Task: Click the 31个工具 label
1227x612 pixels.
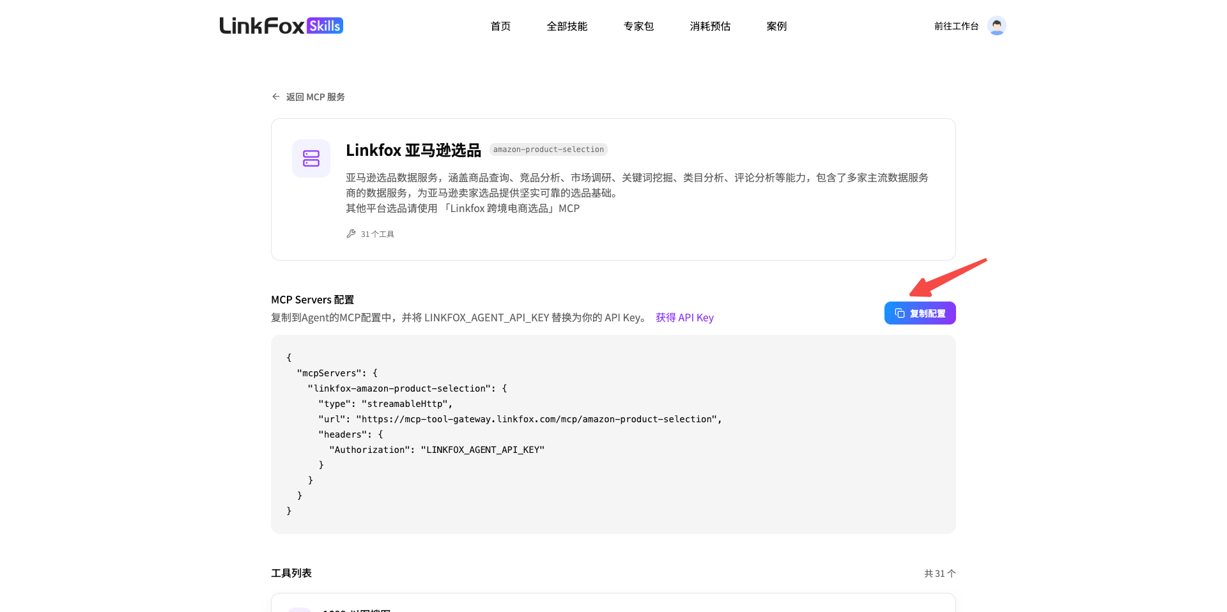Action: tap(377, 234)
